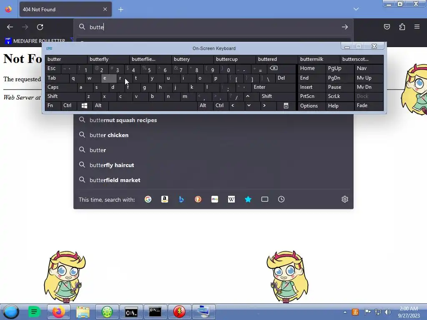Search with DuckDuckGo icon

pyautogui.click(x=198, y=199)
